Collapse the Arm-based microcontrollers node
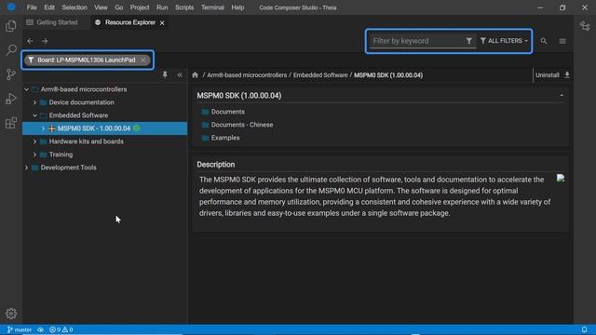The image size is (596, 335). (x=27, y=89)
